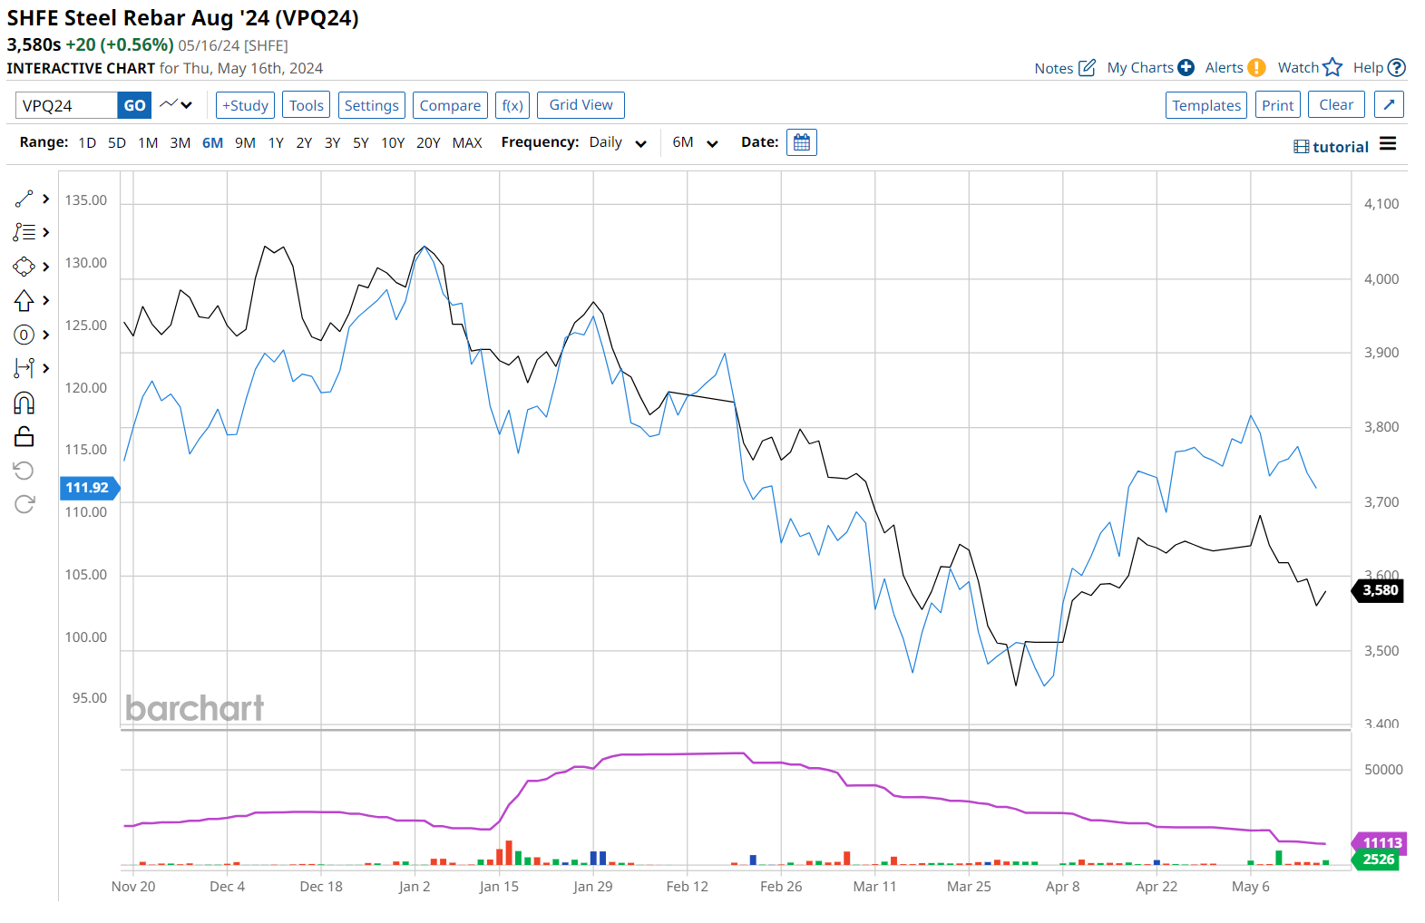Image resolution: width=1425 pixels, height=923 pixels.
Task: Open the hamburger chart menu
Action: pos(1387,144)
